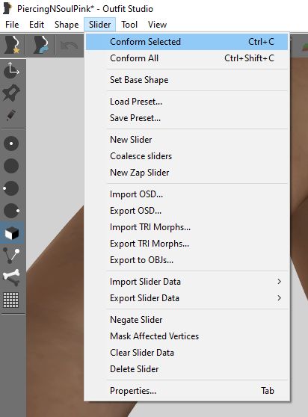Screen dimensions: 308x417
Task: Choose New Zap Slider
Action: coord(187,173)
